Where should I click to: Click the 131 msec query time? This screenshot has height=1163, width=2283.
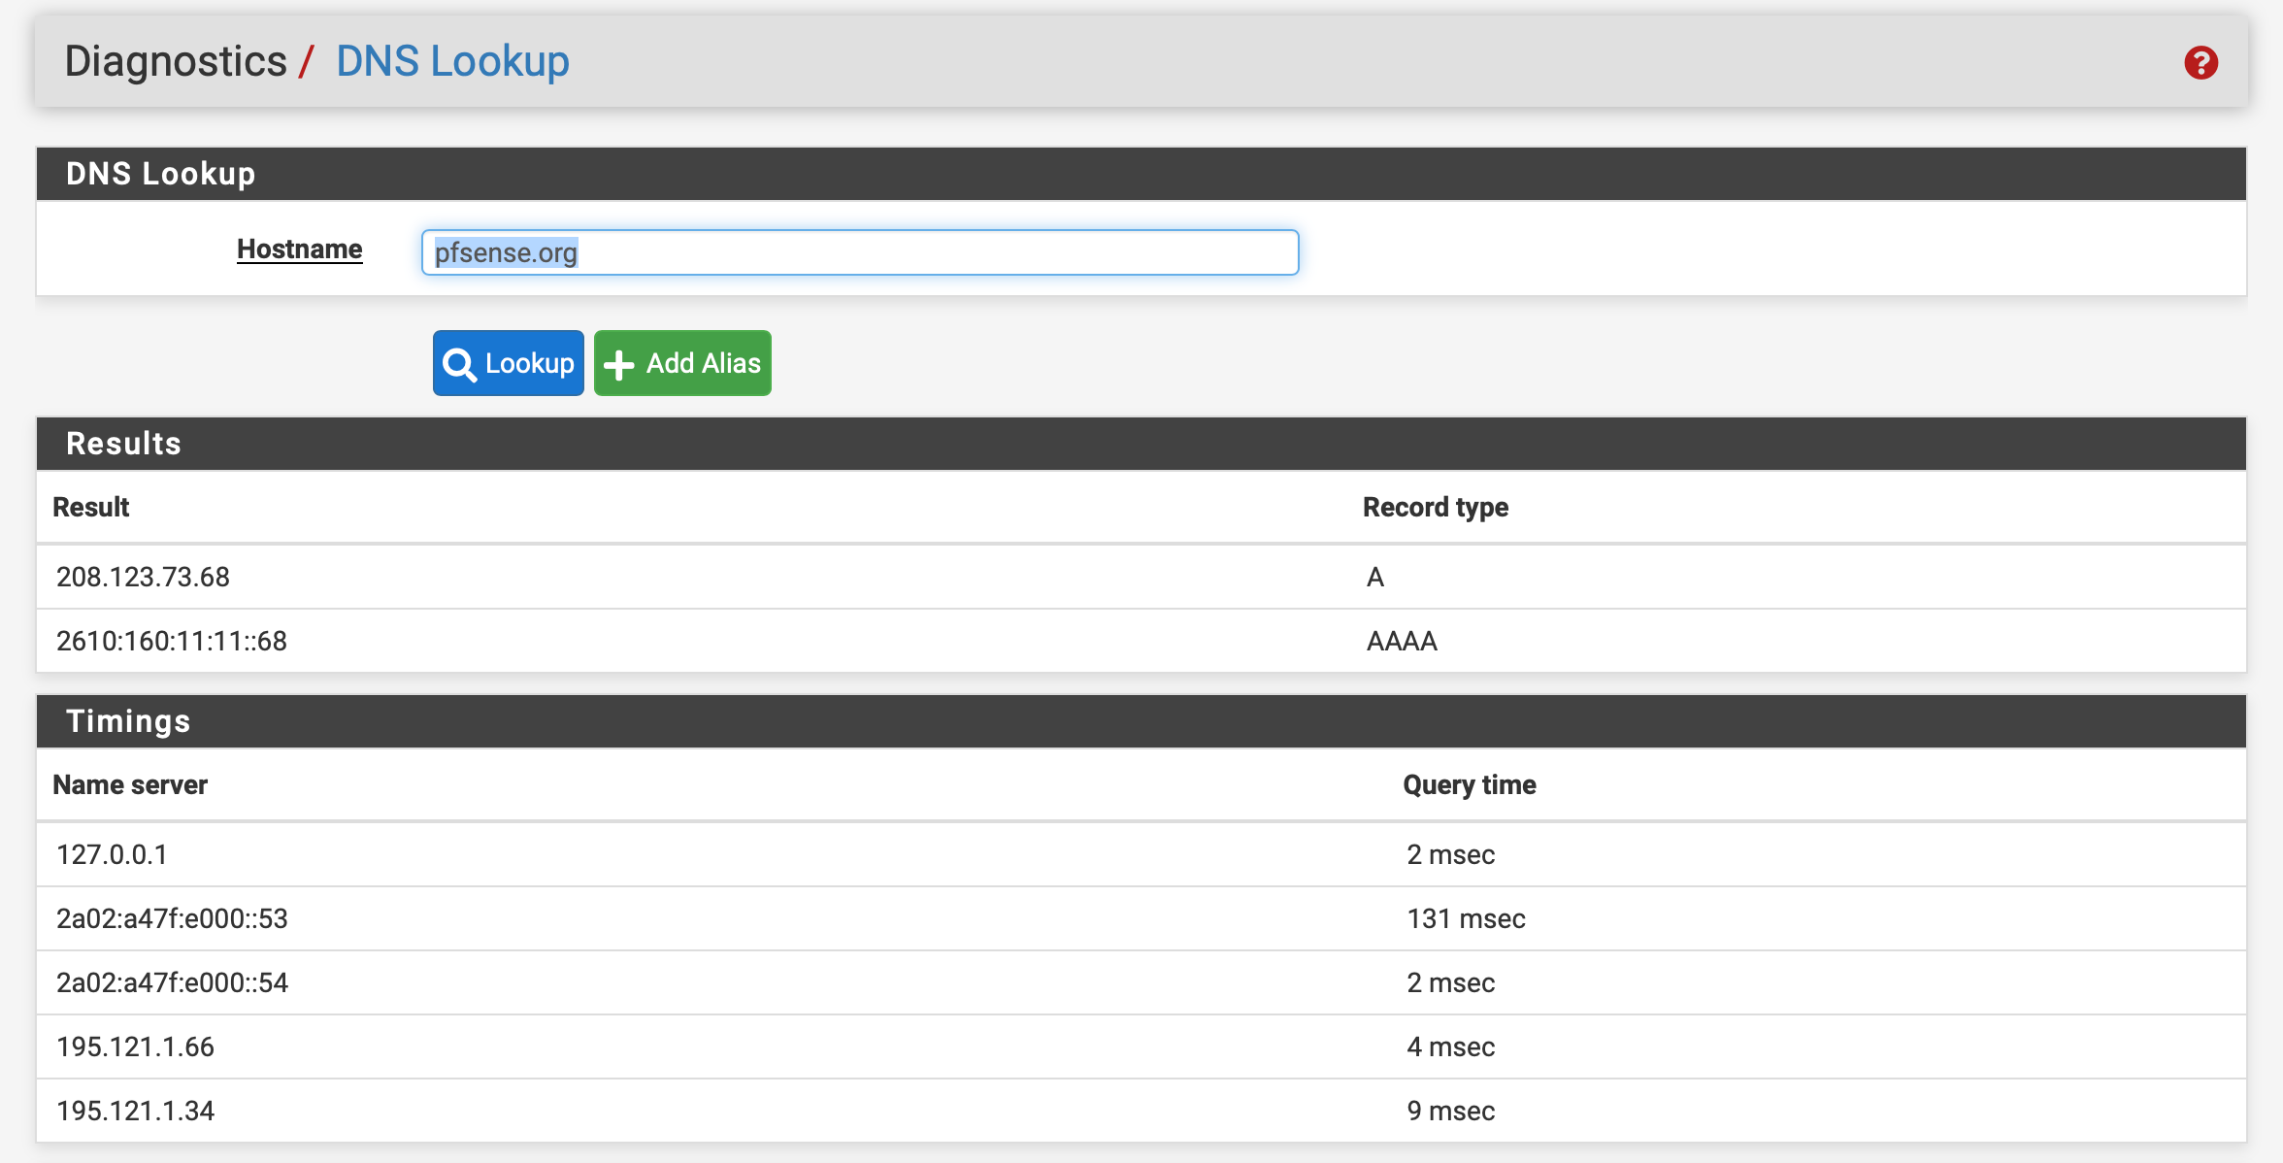[x=1466, y=918]
